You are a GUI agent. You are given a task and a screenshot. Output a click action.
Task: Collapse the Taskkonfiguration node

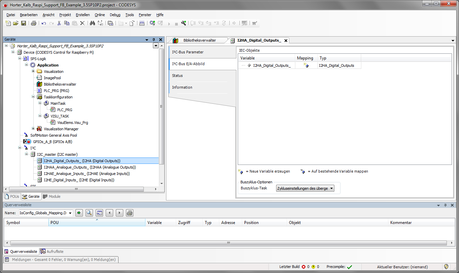(x=33, y=97)
